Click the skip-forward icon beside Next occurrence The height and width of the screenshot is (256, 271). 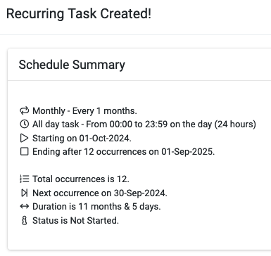pos(25,193)
